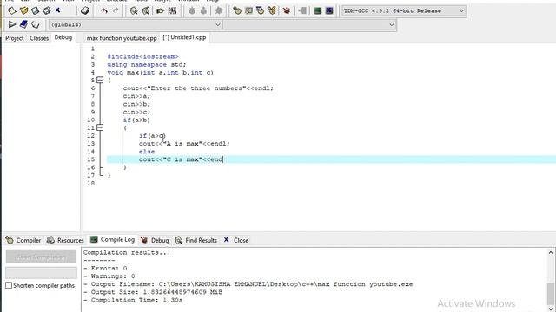Redo the last undone edit
The image size is (556, 312).
(116, 11)
